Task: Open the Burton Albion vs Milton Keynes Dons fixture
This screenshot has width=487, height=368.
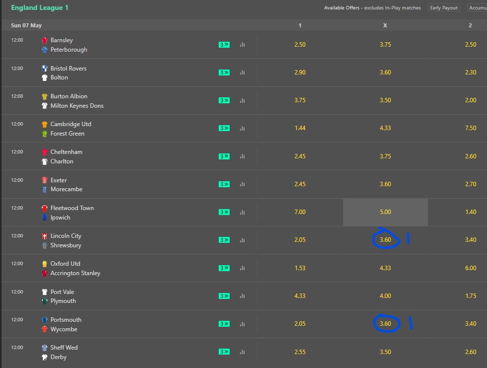Action: coord(73,101)
